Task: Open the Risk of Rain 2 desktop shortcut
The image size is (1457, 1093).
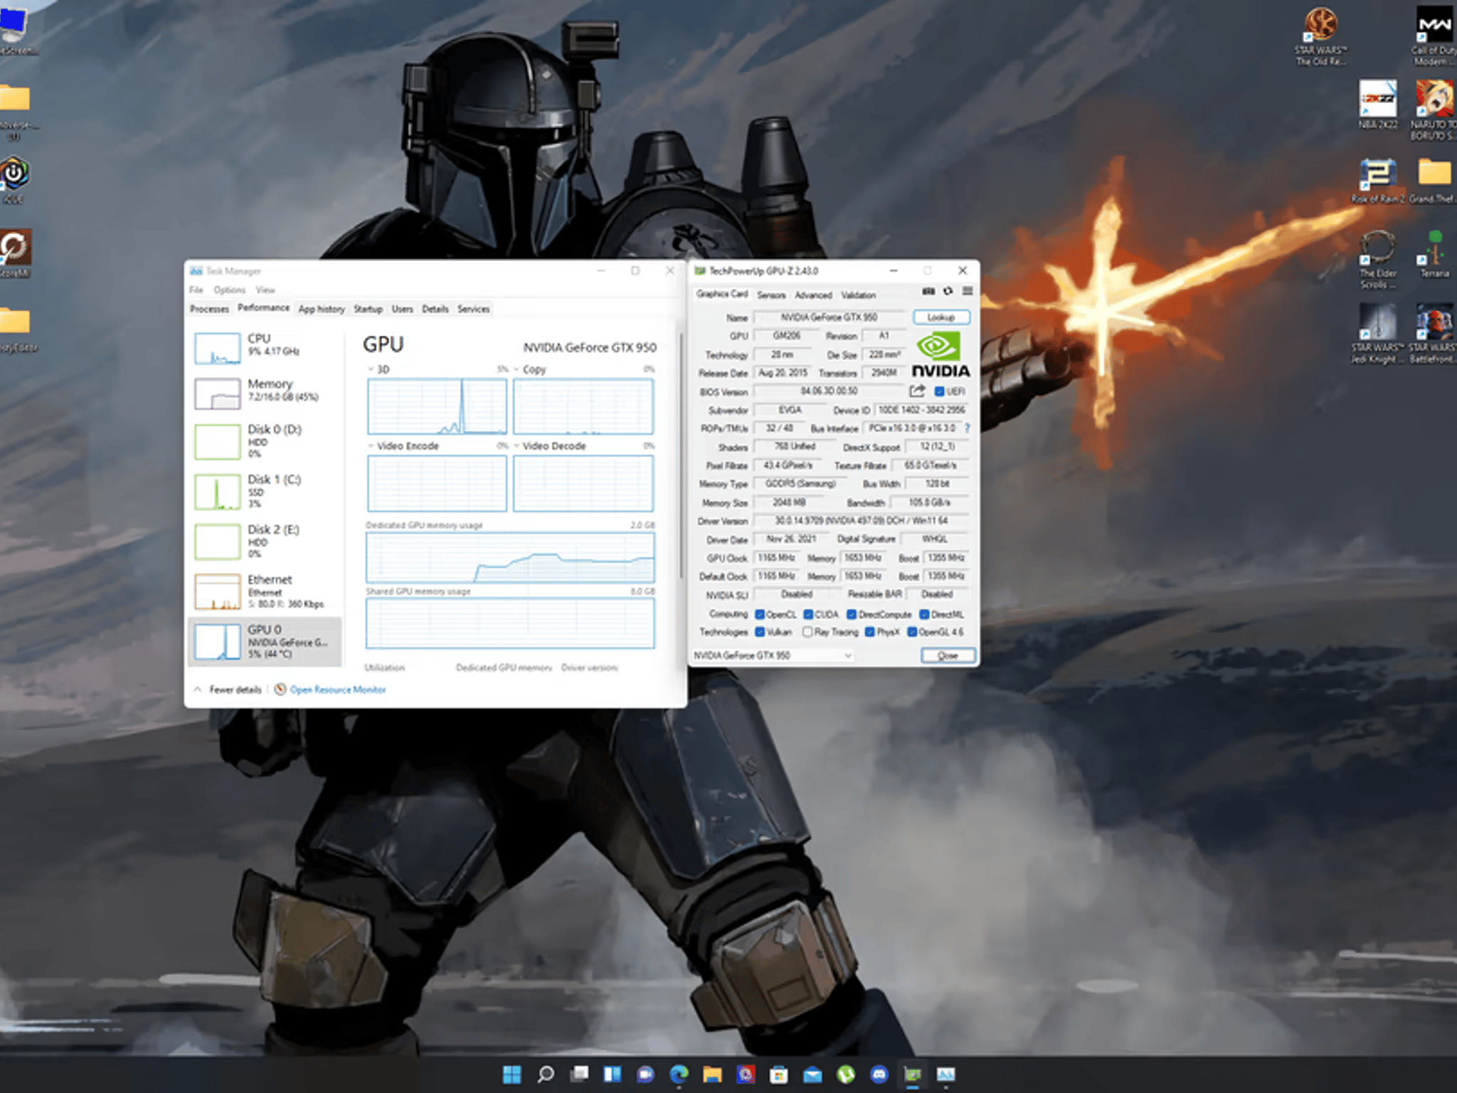Action: 1378,181
